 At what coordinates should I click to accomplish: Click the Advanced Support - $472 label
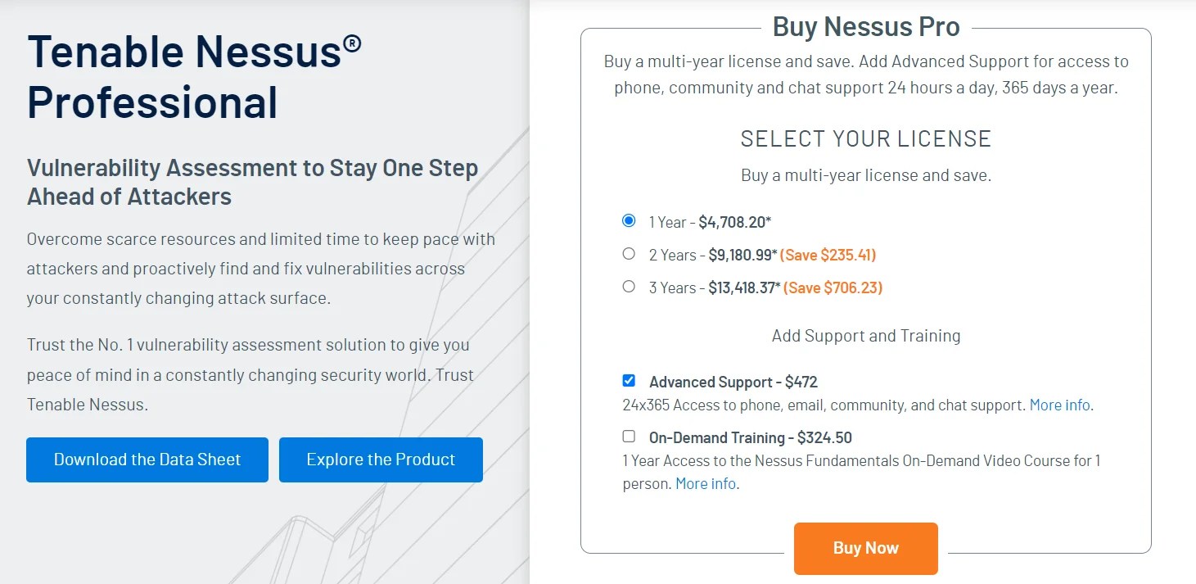pos(733,381)
